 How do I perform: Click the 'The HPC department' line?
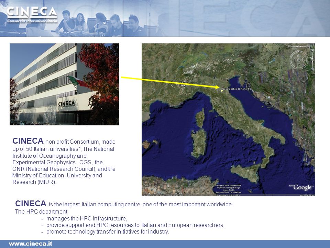pyautogui.click(x=41, y=211)
